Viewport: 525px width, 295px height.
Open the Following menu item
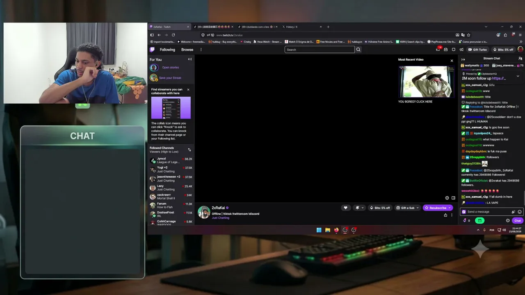[x=167, y=50]
